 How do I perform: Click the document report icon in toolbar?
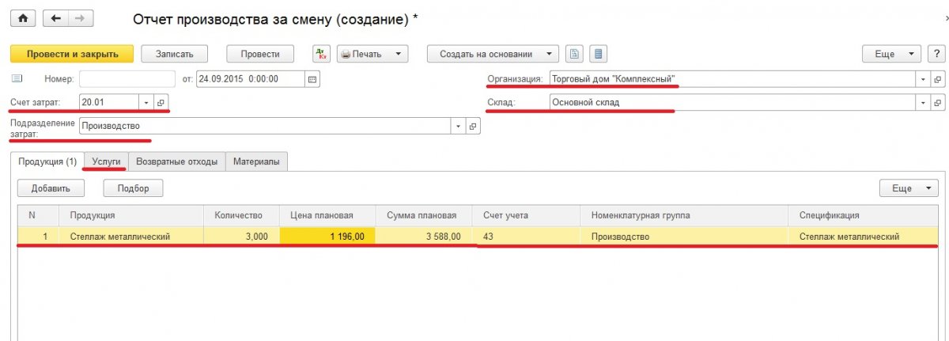(x=575, y=54)
